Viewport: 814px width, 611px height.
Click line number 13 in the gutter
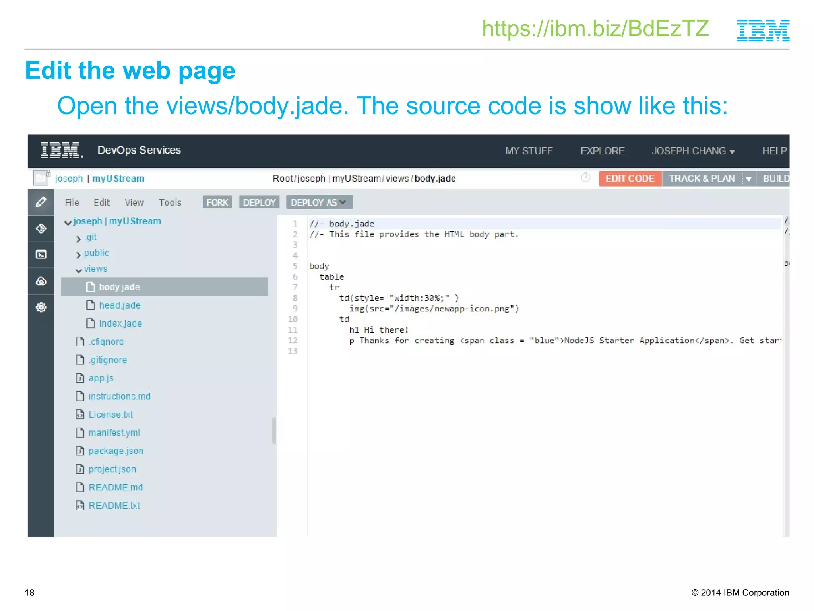click(x=293, y=351)
